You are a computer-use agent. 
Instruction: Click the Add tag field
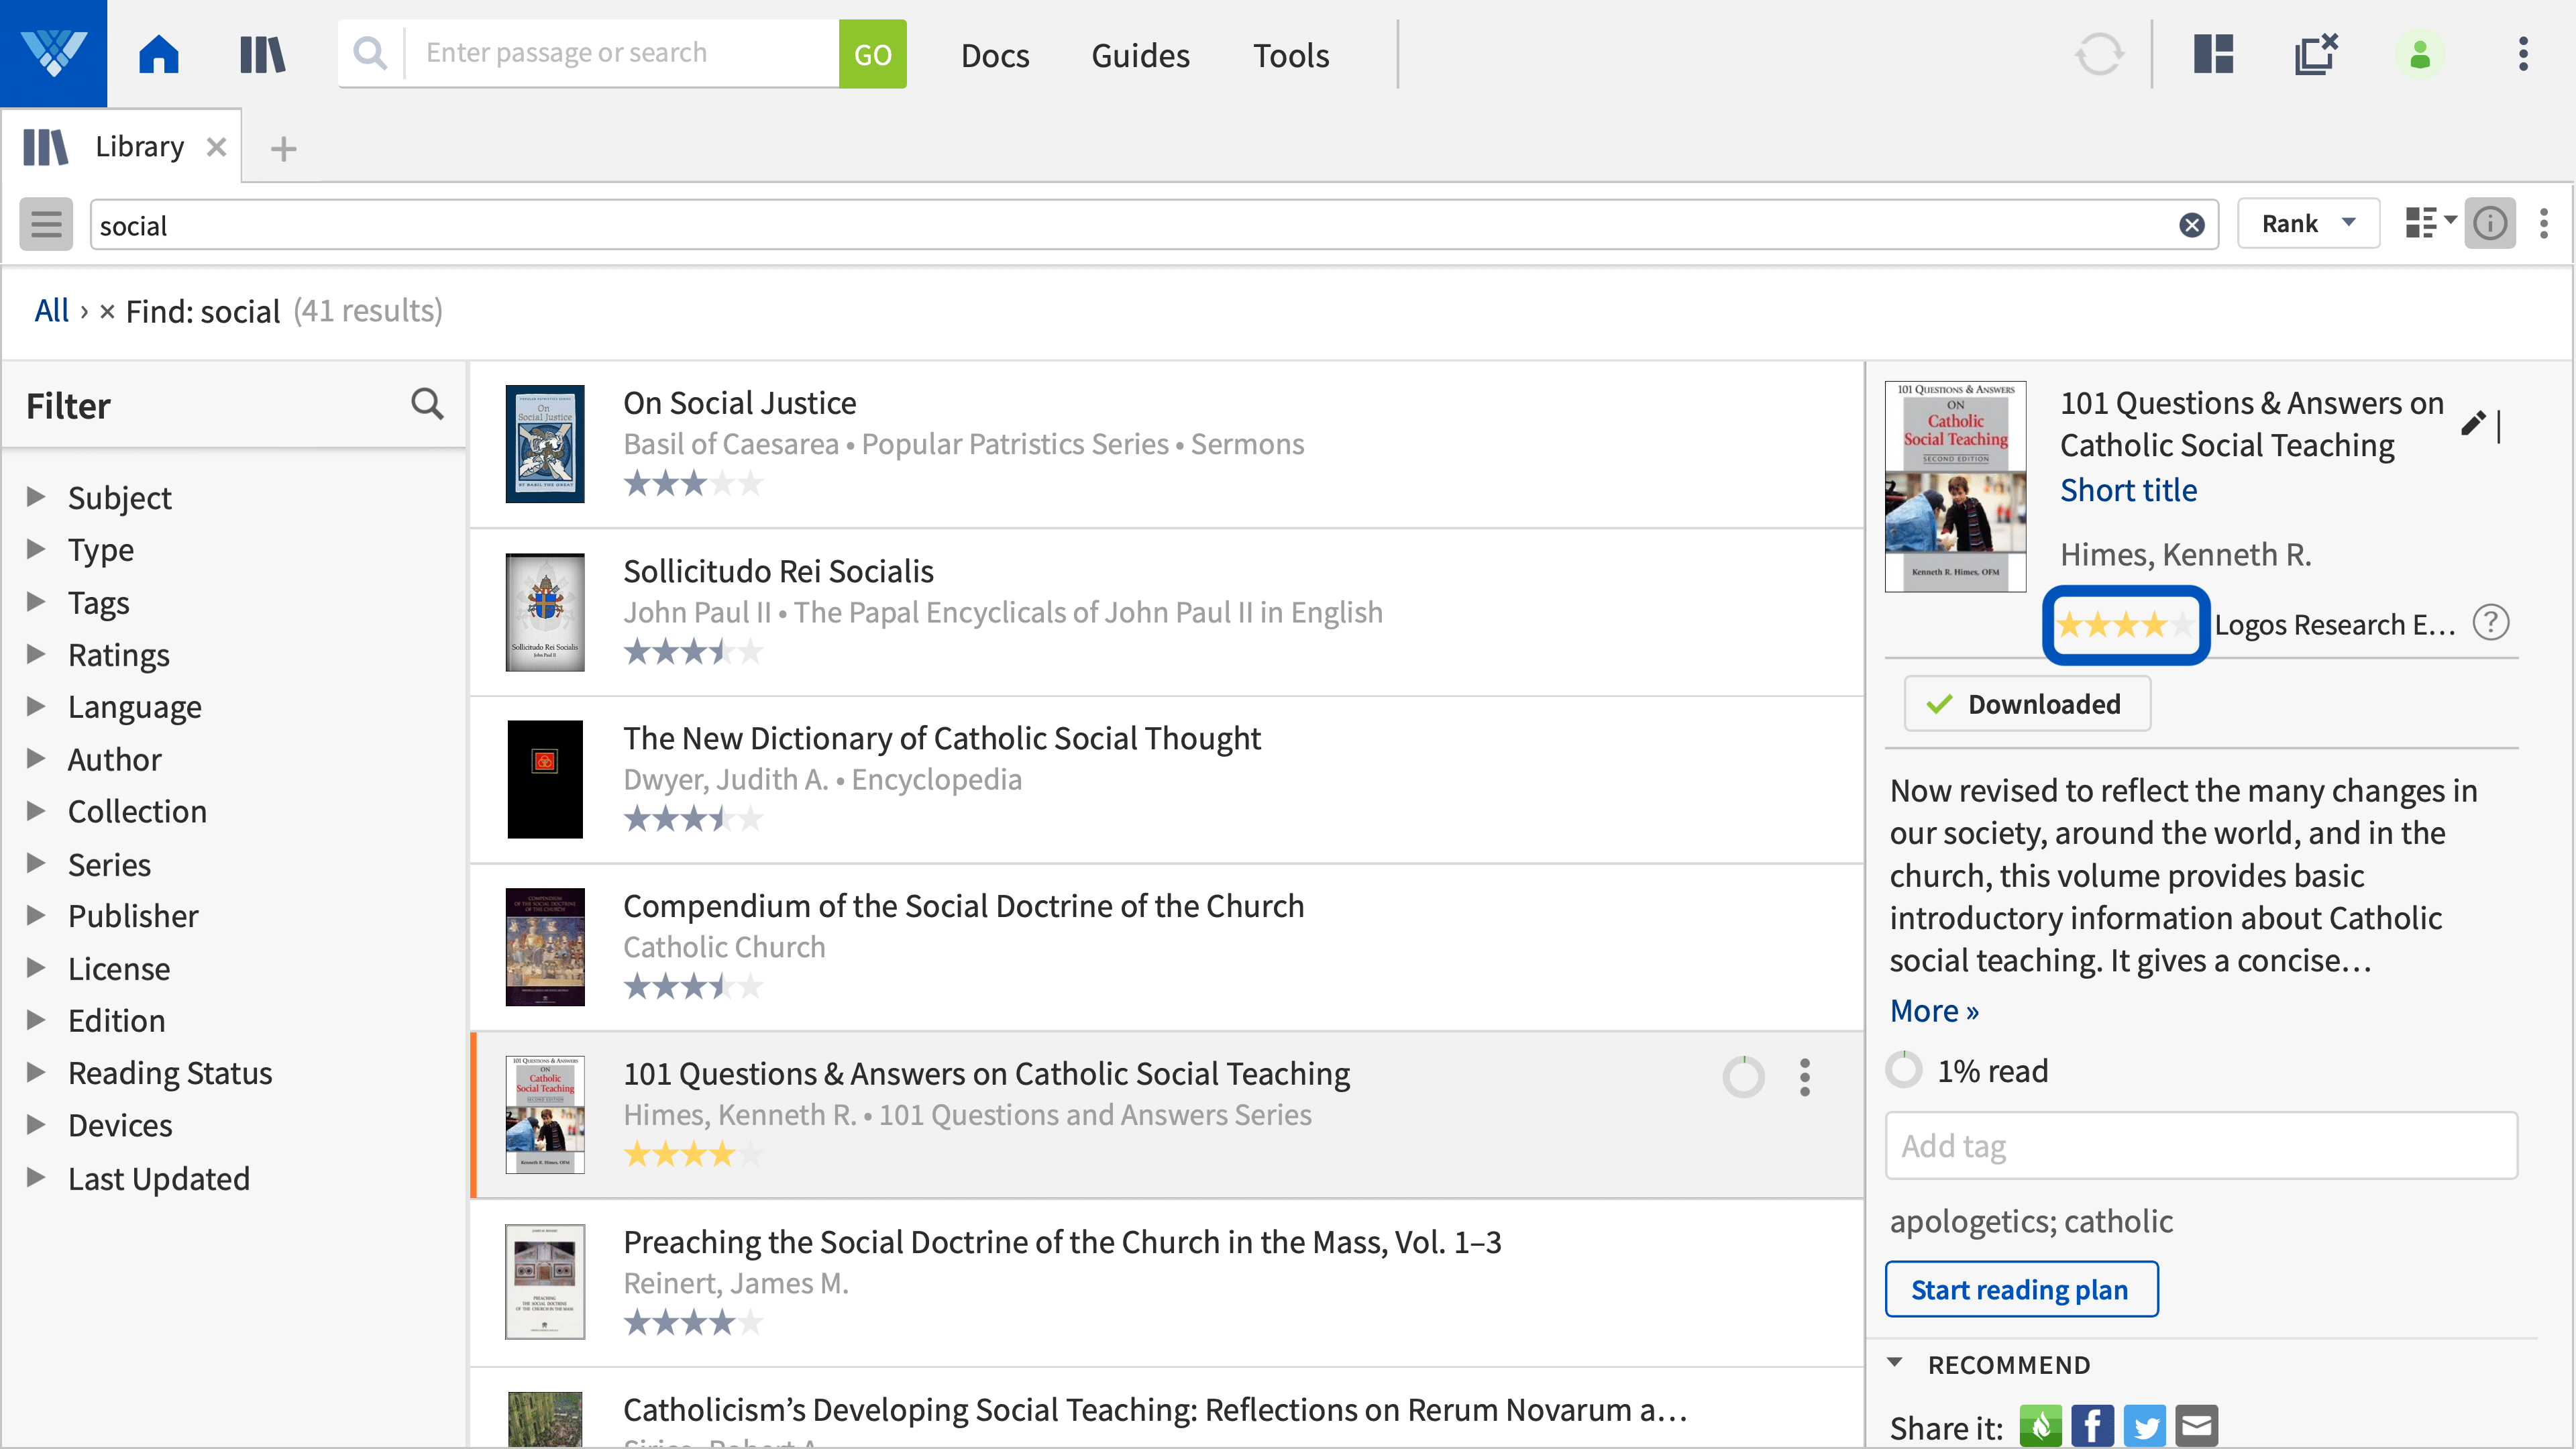click(x=2201, y=1146)
